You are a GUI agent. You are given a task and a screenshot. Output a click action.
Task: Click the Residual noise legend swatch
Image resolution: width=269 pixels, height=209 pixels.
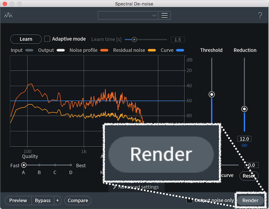pyautogui.click(x=152, y=50)
